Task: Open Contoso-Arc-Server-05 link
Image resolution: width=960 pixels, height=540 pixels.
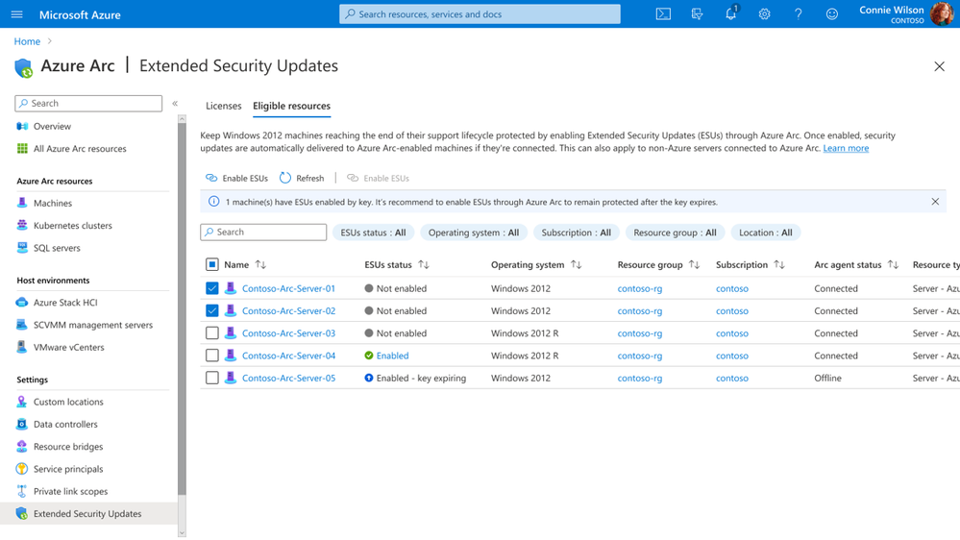Action: pos(288,378)
